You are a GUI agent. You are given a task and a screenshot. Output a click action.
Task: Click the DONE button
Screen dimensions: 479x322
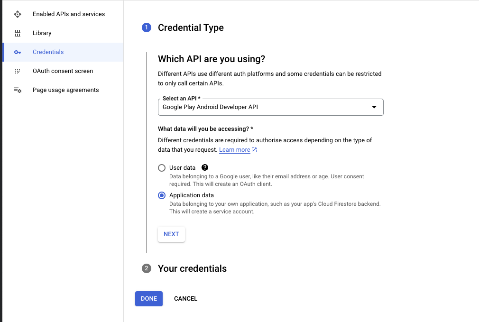tap(149, 298)
